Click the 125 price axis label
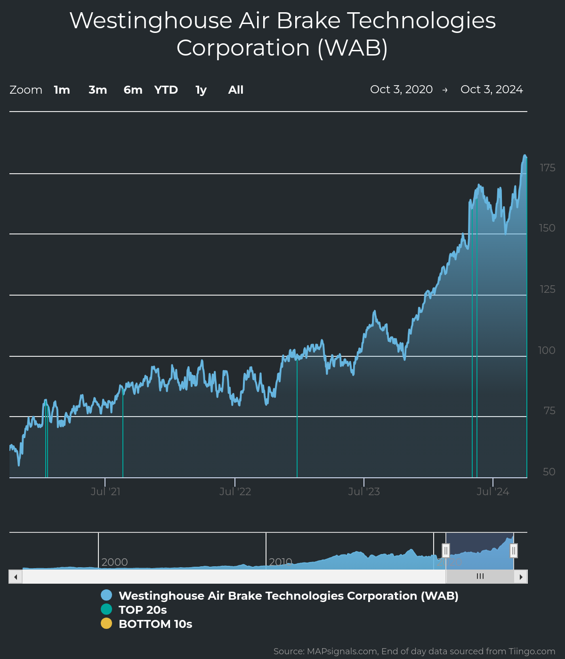Screen dimensions: 565x659 click(548, 289)
